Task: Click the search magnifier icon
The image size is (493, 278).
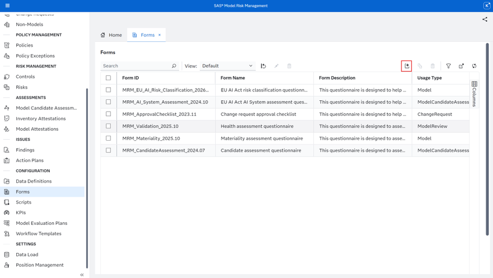Action: 174,66
